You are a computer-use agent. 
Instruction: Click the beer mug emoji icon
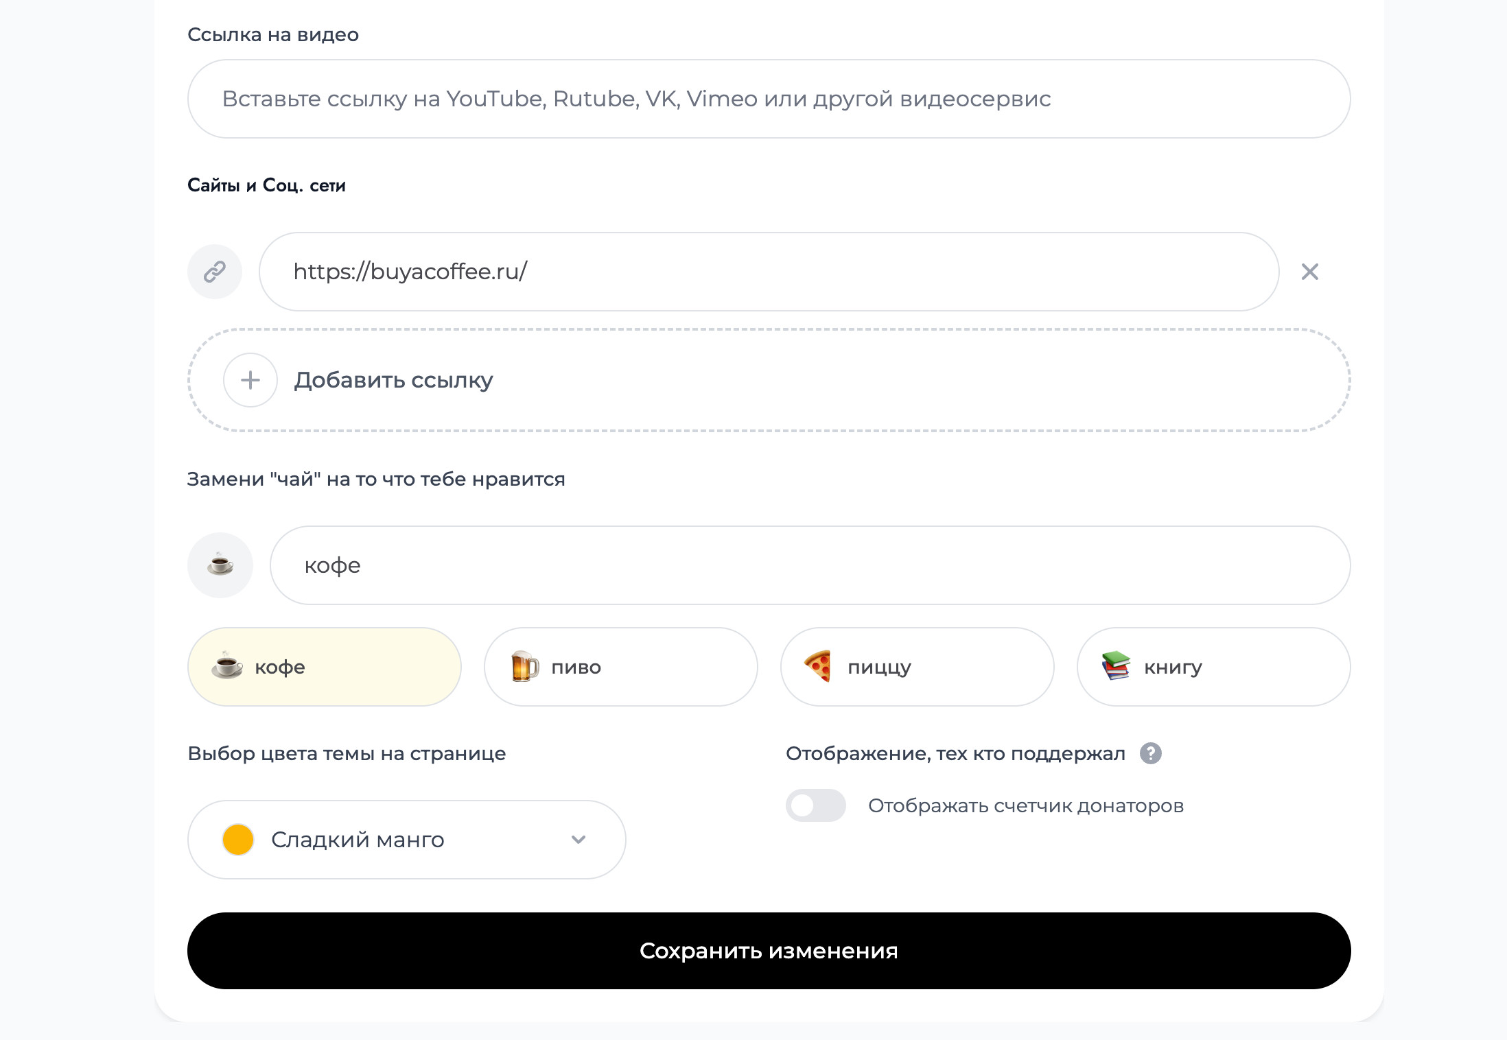coord(525,666)
